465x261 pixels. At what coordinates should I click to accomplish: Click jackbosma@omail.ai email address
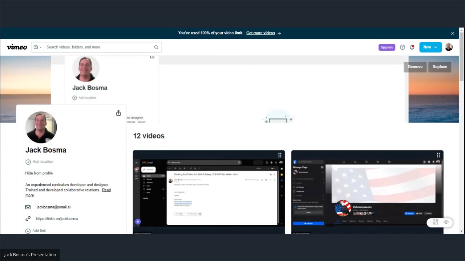(x=53, y=207)
